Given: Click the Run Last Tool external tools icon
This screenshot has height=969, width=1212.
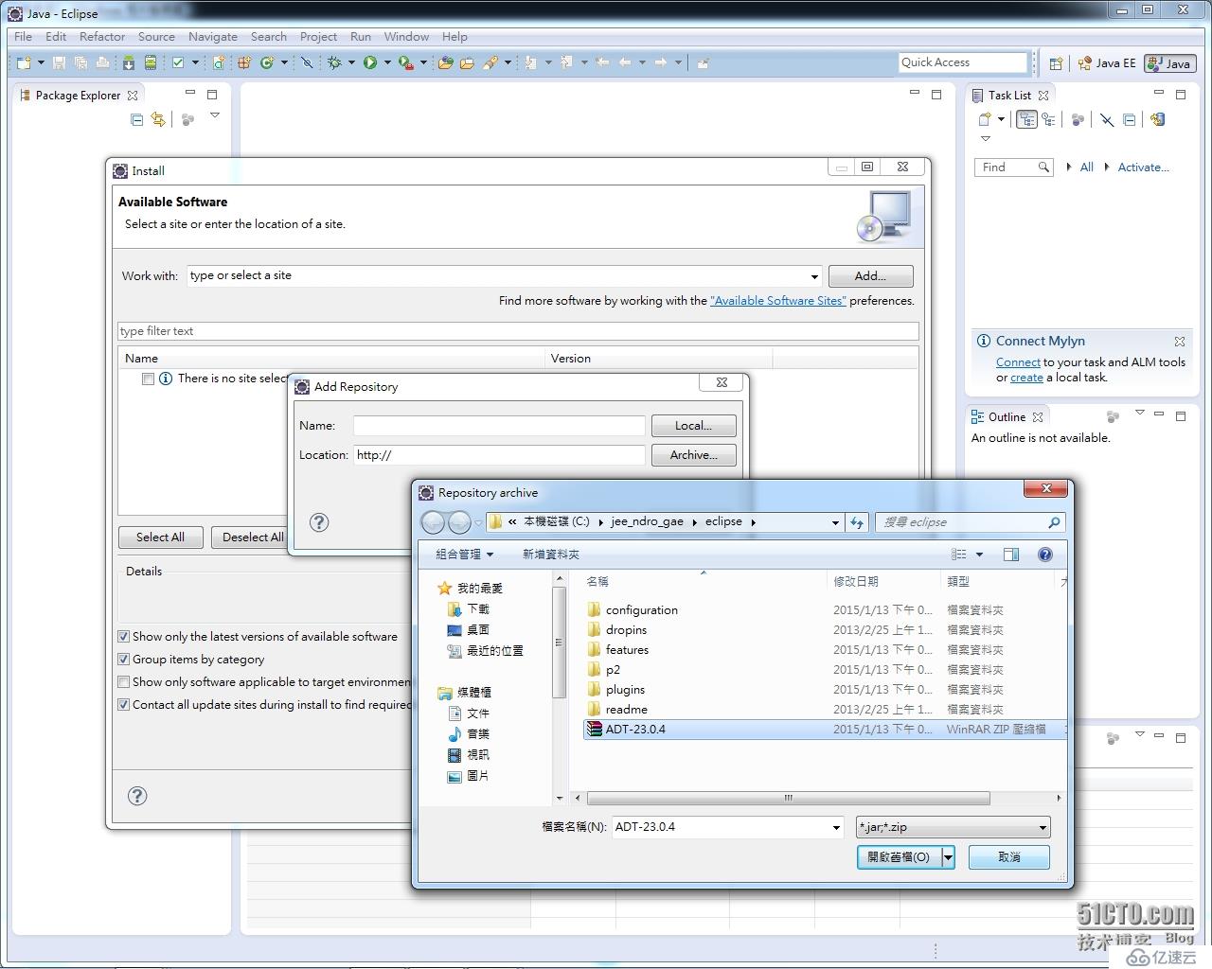Looking at the screenshot, I should click(x=405, y=62).
